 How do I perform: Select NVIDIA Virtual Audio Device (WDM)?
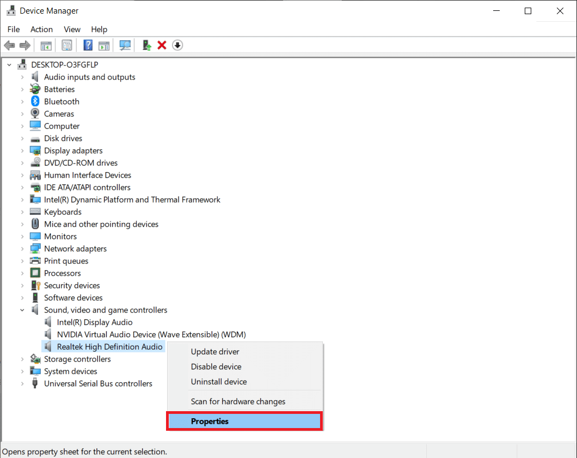coord(151,334)
